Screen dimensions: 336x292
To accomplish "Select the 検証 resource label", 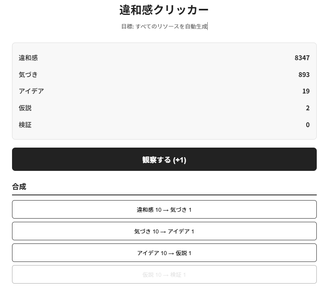I will pos(25,125).
